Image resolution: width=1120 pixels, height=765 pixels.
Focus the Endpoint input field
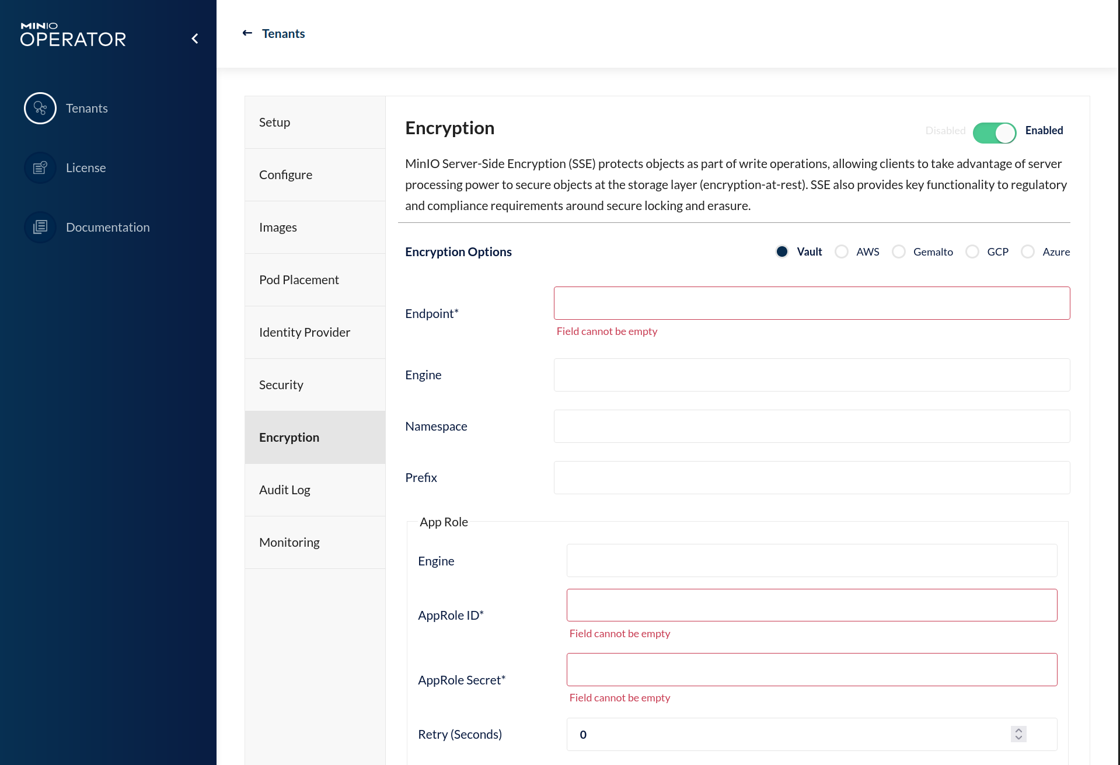(x=811, y=303)
